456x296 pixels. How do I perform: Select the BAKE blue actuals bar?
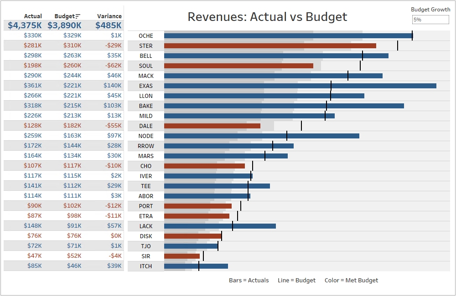click(x=284, y=106)
